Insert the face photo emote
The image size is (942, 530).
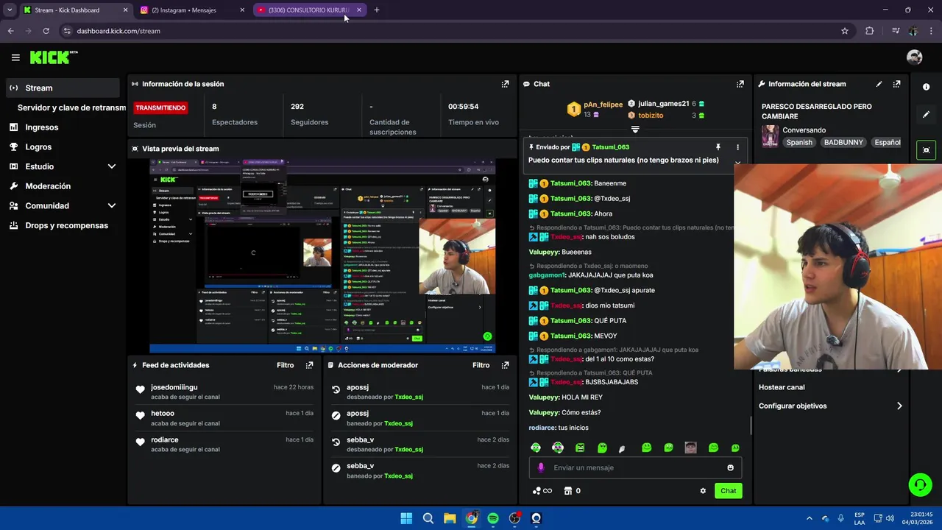690,448
